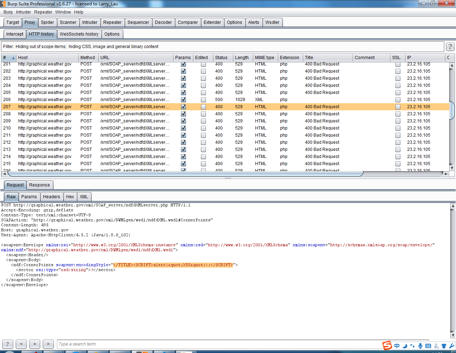Switch to the Spider tab

[47, 22]
